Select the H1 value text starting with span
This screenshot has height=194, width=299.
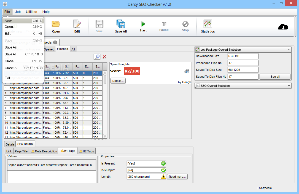pos(51,165)
